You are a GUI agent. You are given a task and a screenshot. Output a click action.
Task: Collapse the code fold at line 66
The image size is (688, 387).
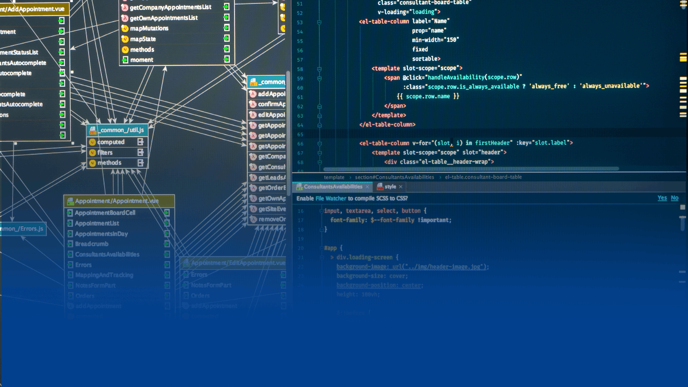click(319, 144)
